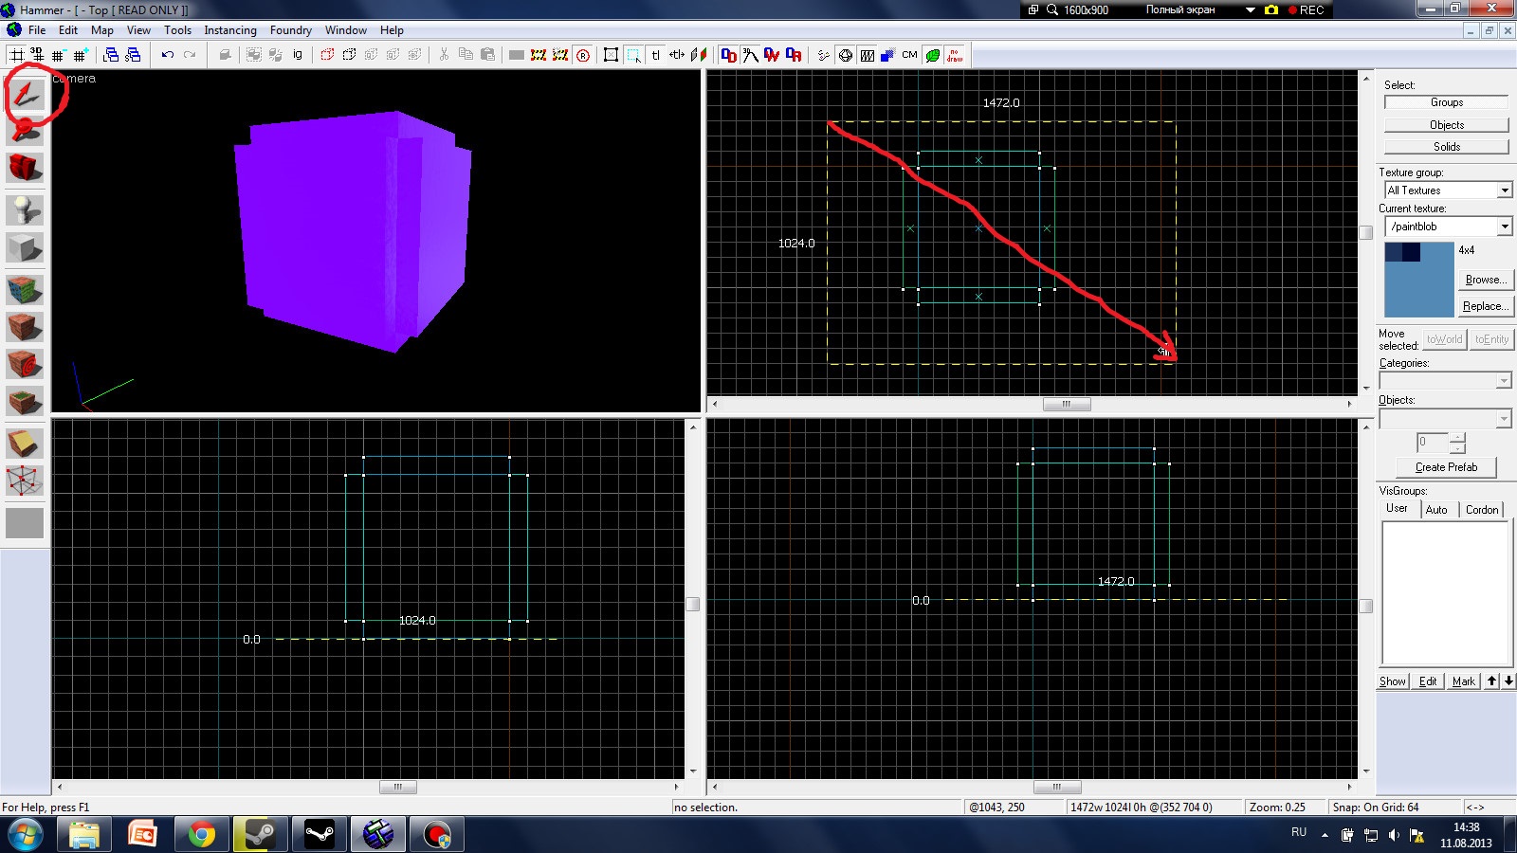Click the blue paintblob texture preview

(x=1418, y=280)
